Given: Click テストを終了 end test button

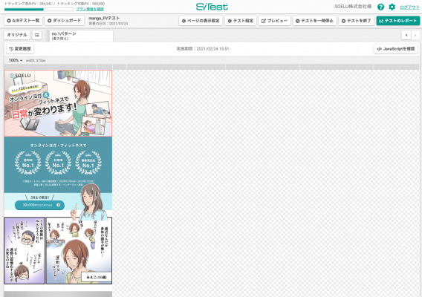Looking at the screenshot, I should 356,21.
